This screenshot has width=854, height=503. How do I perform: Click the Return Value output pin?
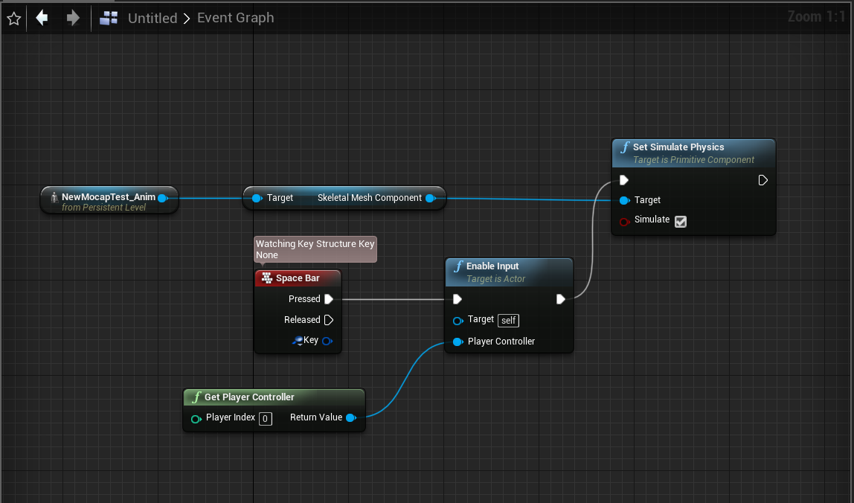[x=350, y=418]
